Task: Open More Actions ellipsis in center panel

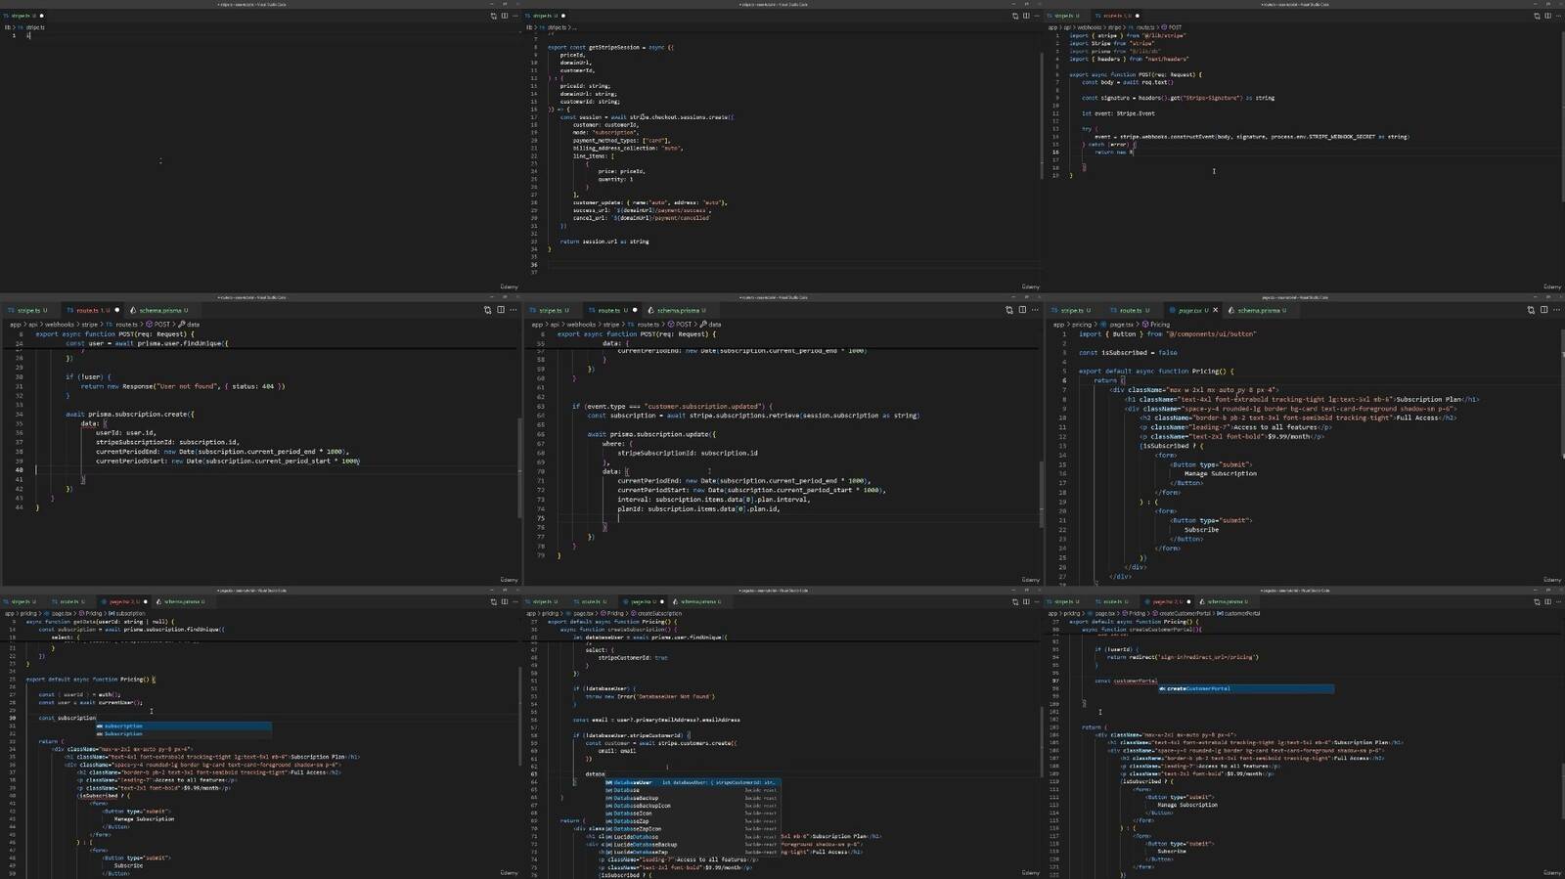Action: (x=1035, y=310)
